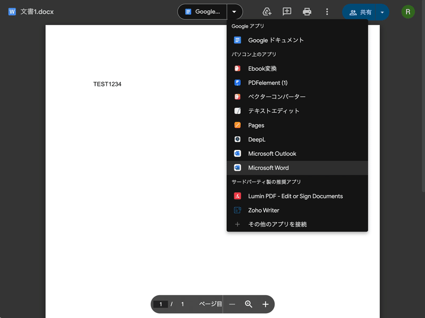Click the add shortcut to Drive icon
Screen dimensions: 425x318
267,12
